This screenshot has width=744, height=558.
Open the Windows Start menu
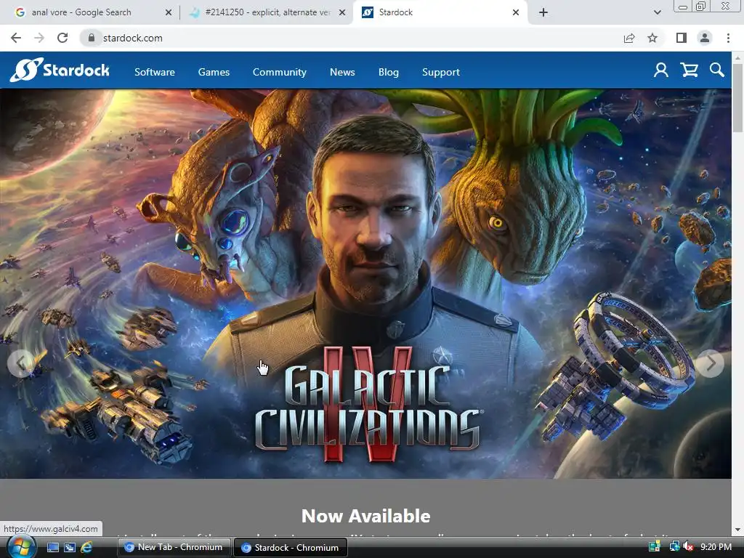(21, 547)
